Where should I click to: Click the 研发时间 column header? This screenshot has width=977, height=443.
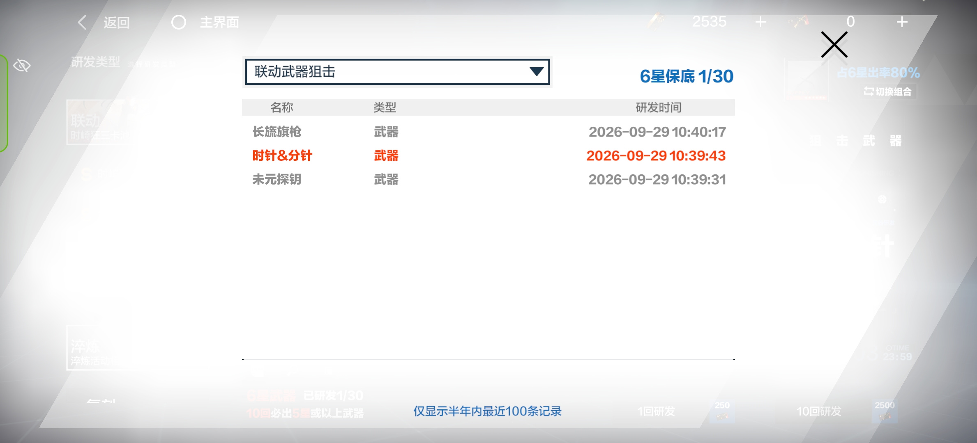coord(658,107)
